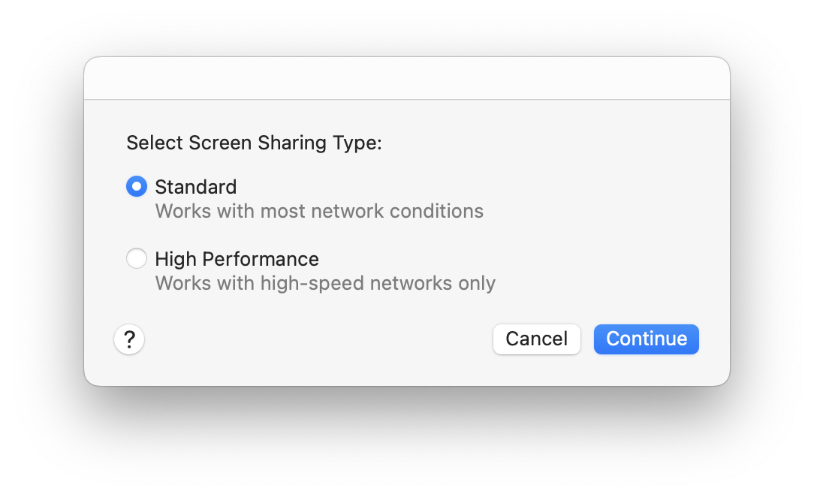Click Cancel to dismiss the dialog
Screen dimensions: 814x497
click(x=536, y=339)
